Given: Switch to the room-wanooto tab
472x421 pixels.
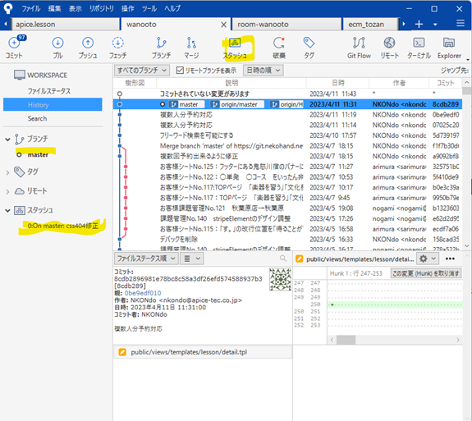Looking at the screenshot, I should 286,24.
